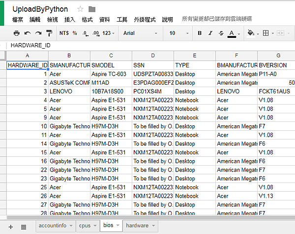Select cell containing V1.13

pyautogui.click(x=276, y=196)
